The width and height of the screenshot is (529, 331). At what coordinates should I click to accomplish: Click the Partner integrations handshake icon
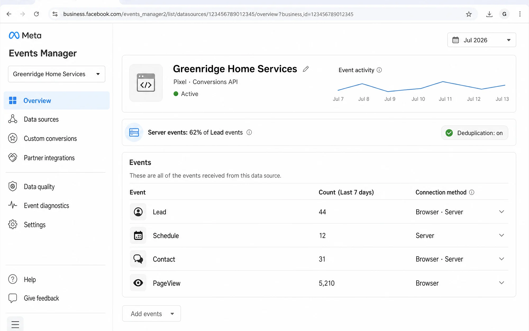click(x=13, y=158)
